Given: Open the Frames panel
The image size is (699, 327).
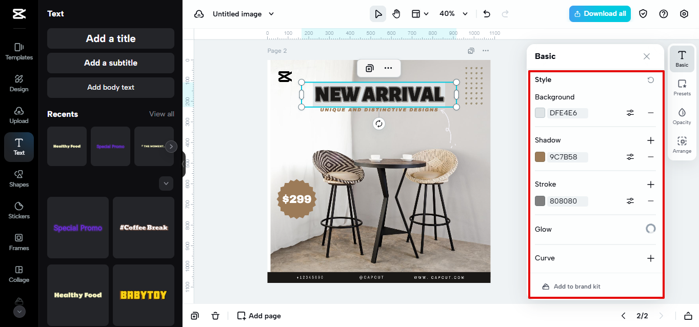Looking at the screenshot, I should [x=18, y=242].
